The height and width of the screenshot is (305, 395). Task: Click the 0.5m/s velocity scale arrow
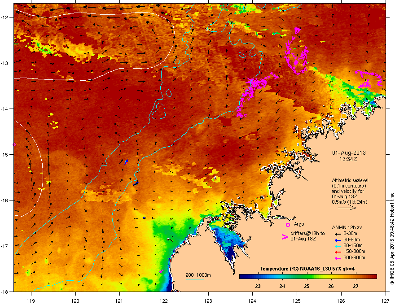[347, 208]
